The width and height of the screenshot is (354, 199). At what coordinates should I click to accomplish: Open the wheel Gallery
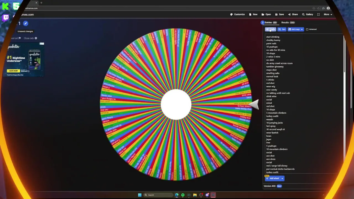308,14
